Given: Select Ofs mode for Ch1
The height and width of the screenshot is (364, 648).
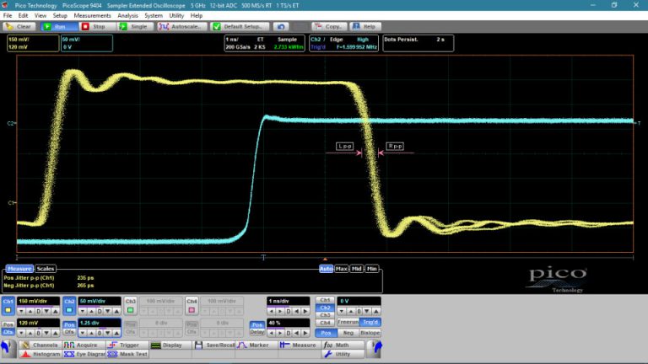Looking at the screenshot, I should [x=8, y=332].
